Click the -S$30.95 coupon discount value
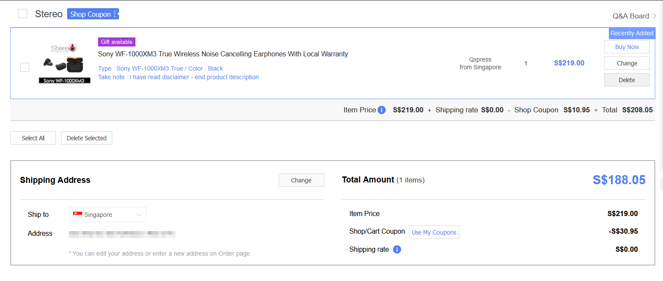The width and height of the screenshot is (663, 281). pyautogui.click(x=623, y=231)
